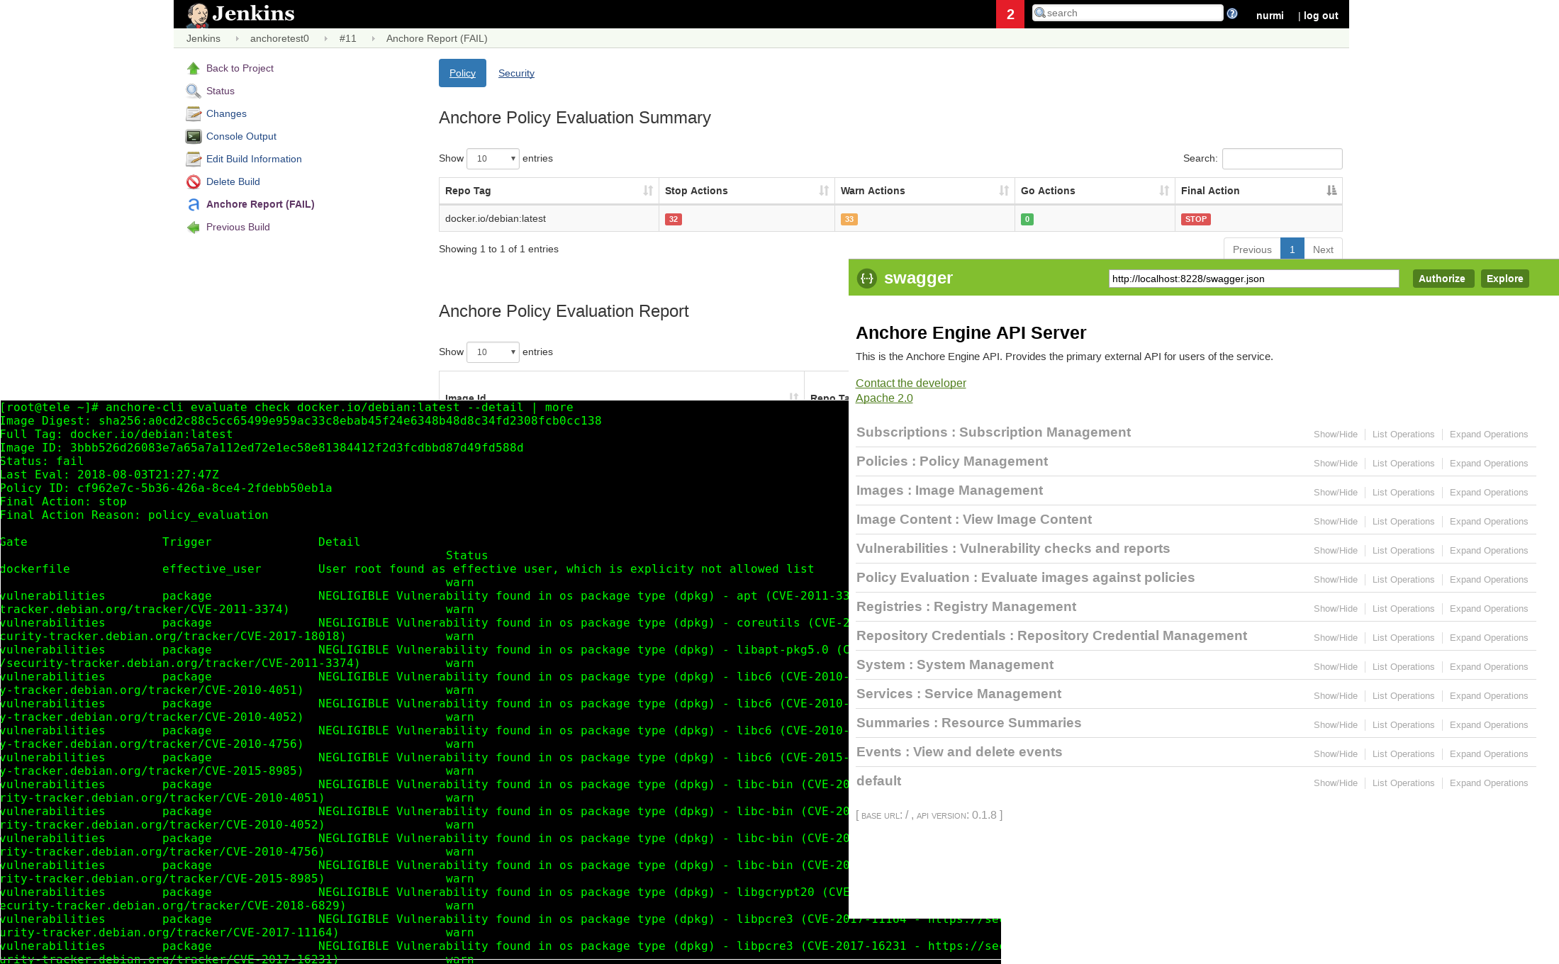This screenshot has height=964, width=1559.
Task: Click the search help question-mark icon
Action: (1232, 13)
